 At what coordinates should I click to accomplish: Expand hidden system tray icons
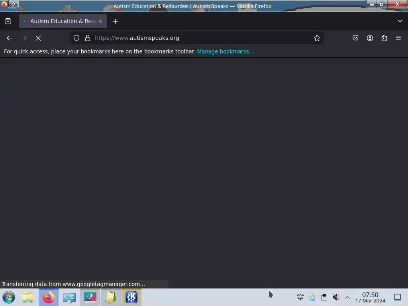point(347,297)
